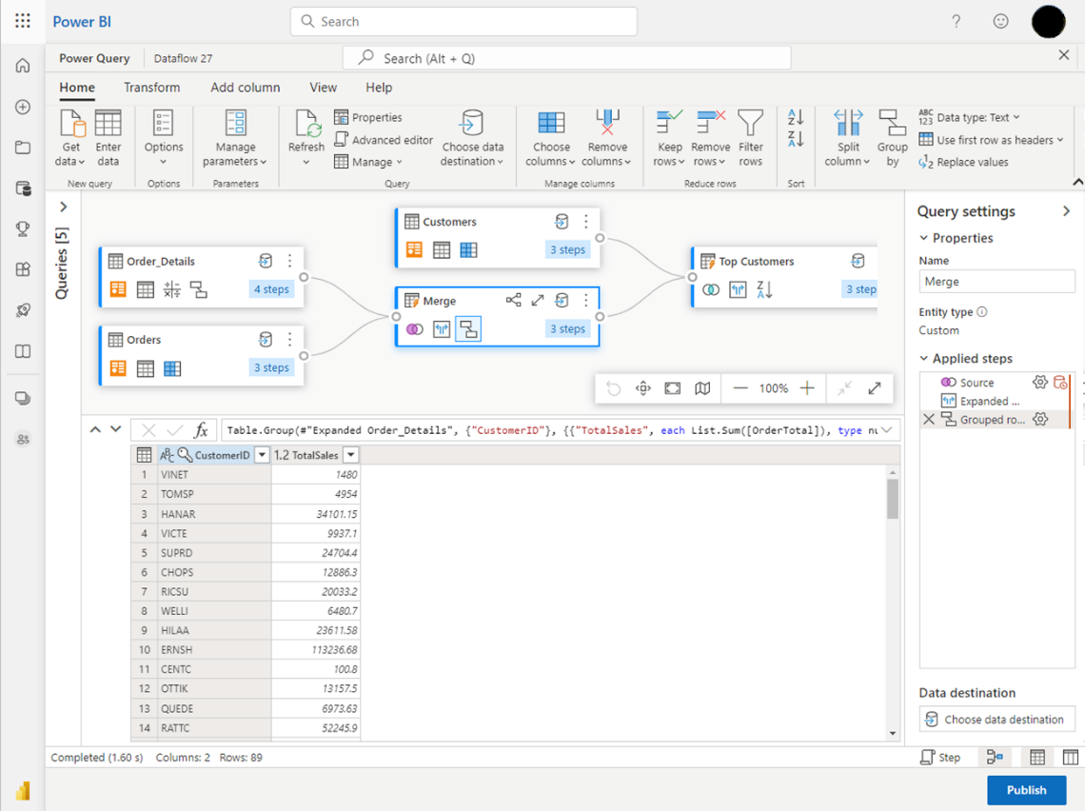Viewport: 1085px width, 811px height.
Task: Delete the Grouped rows step X icon
Action: [x=929, y=420]
